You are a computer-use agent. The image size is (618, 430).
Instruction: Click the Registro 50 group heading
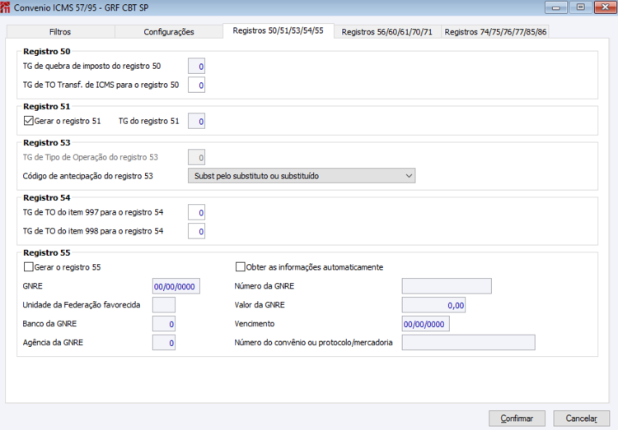coord(46,51)
